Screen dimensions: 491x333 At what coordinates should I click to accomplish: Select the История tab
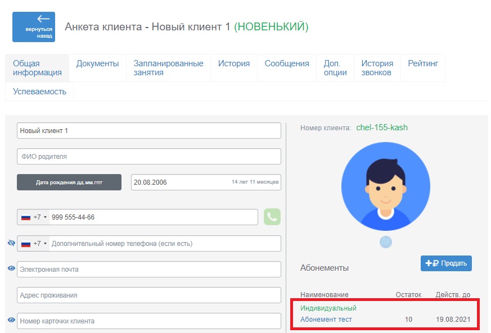(x=234, y=68)
